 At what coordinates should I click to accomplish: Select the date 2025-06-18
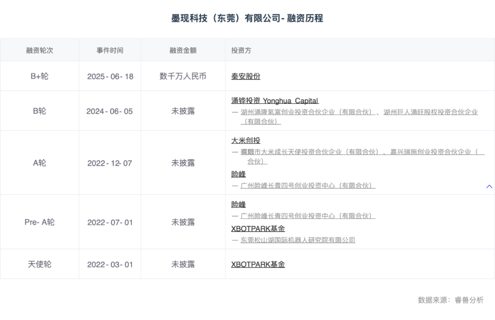110,76
